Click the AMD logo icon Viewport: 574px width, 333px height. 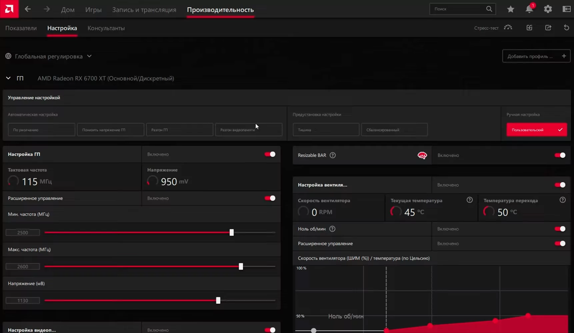[9, 9]
